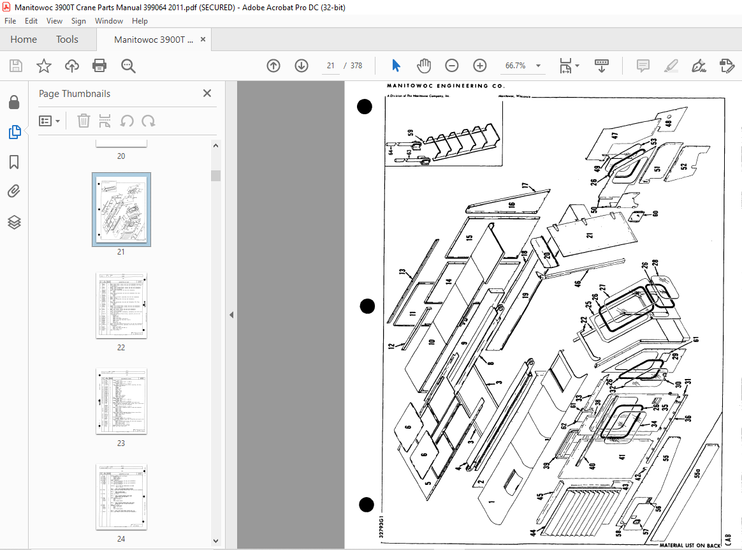Open Bookmarks panel in sidebar

[x=14, y=162]
